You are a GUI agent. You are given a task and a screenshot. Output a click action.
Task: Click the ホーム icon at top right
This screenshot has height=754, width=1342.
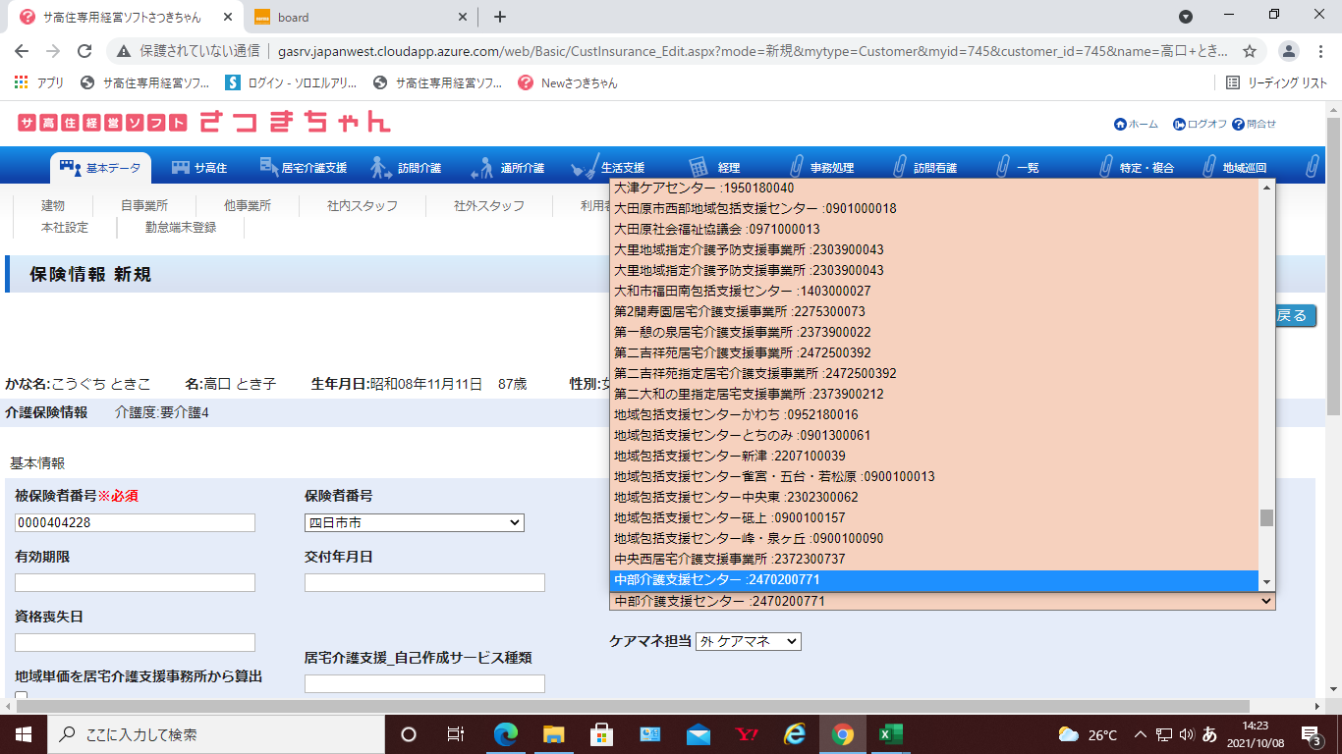1120,125
